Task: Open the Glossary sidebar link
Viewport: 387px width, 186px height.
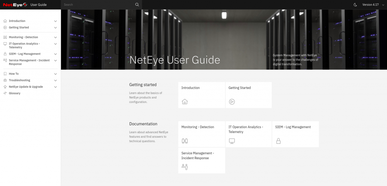Action: tap(15, 93)
